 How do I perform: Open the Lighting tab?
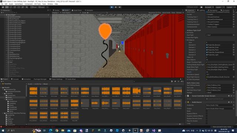(x=201, y=10)
